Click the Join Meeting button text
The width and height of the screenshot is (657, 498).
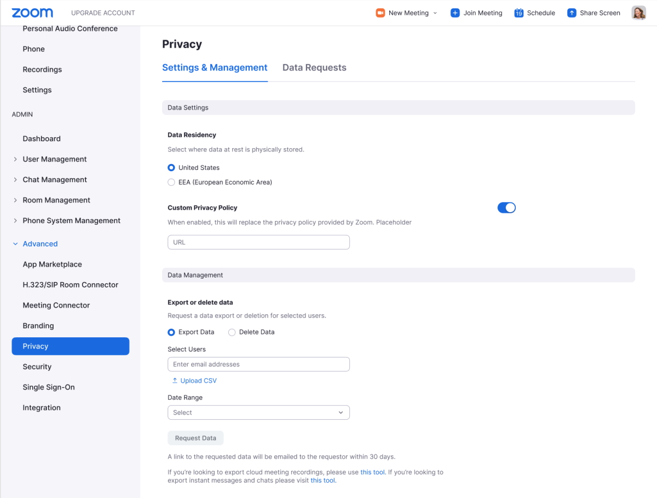[483, 13]
